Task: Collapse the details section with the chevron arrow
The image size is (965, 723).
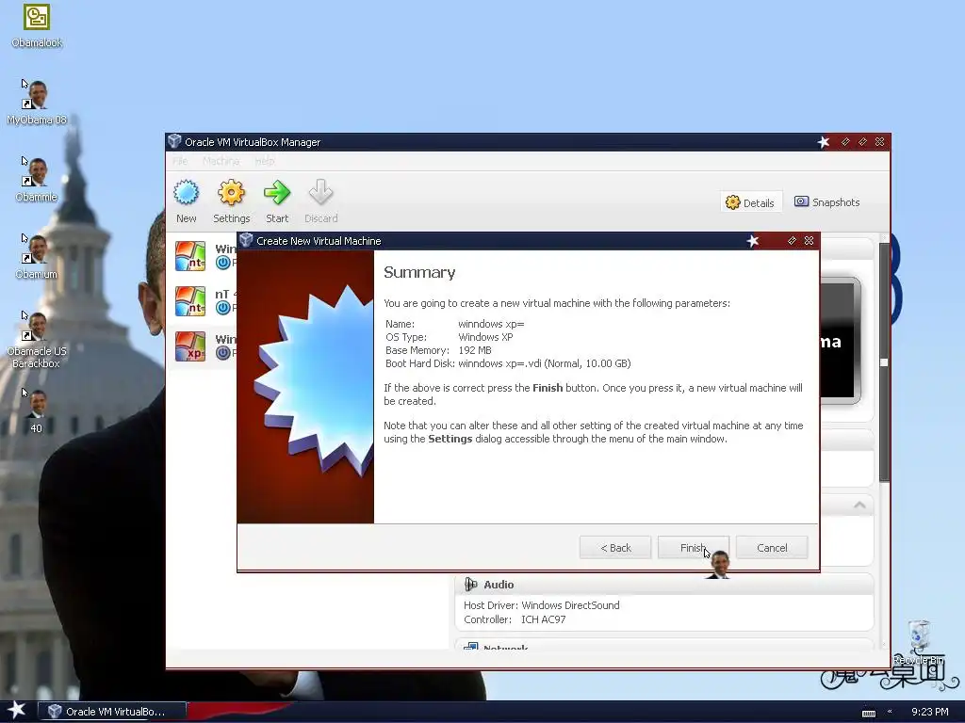Action: click(859, 506)
